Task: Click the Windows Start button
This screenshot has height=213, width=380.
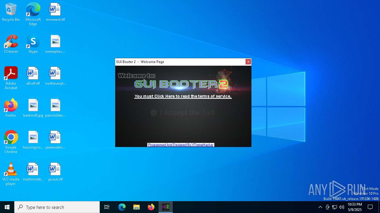Action: point(7,207)
